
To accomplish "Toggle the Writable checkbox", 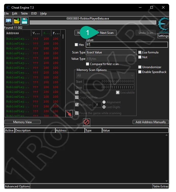I will [x=77, y=93].
